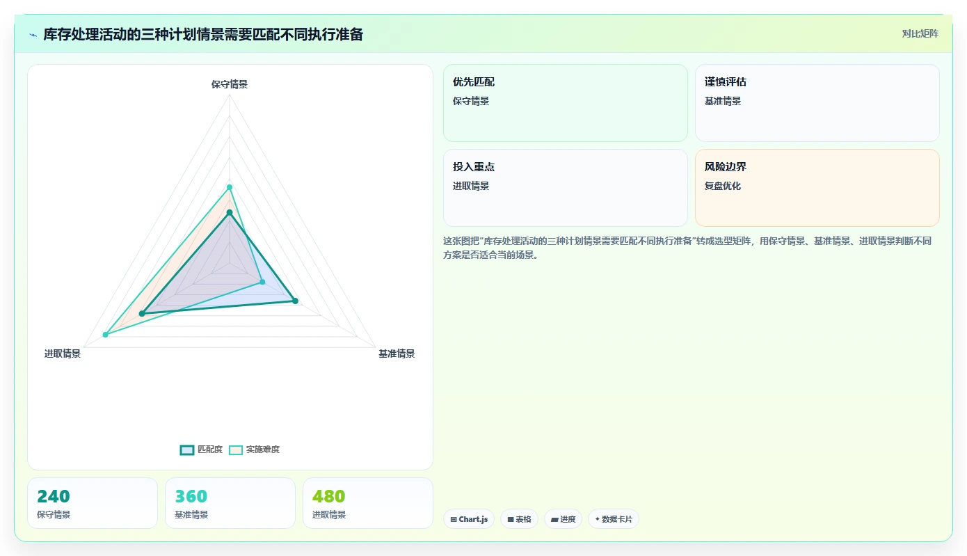Click the 进取情景 radar axis label
The width and height of the screenshot is (967, 556).
pyautogui.click(x=63, y=354)
